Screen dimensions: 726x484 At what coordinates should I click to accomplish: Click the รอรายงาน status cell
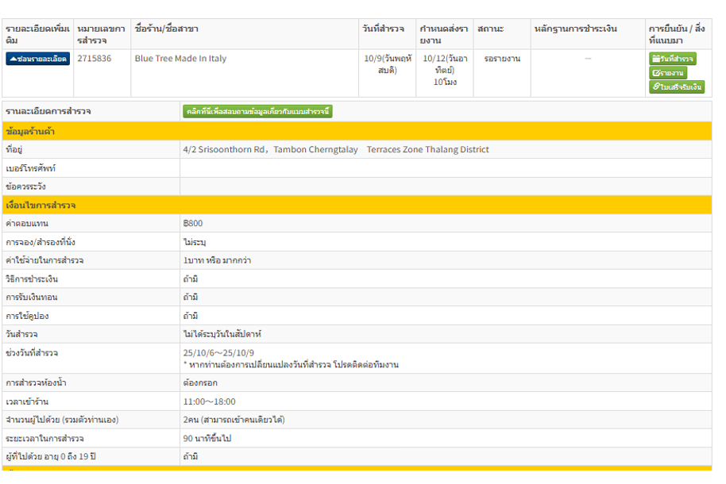point(502,59)
